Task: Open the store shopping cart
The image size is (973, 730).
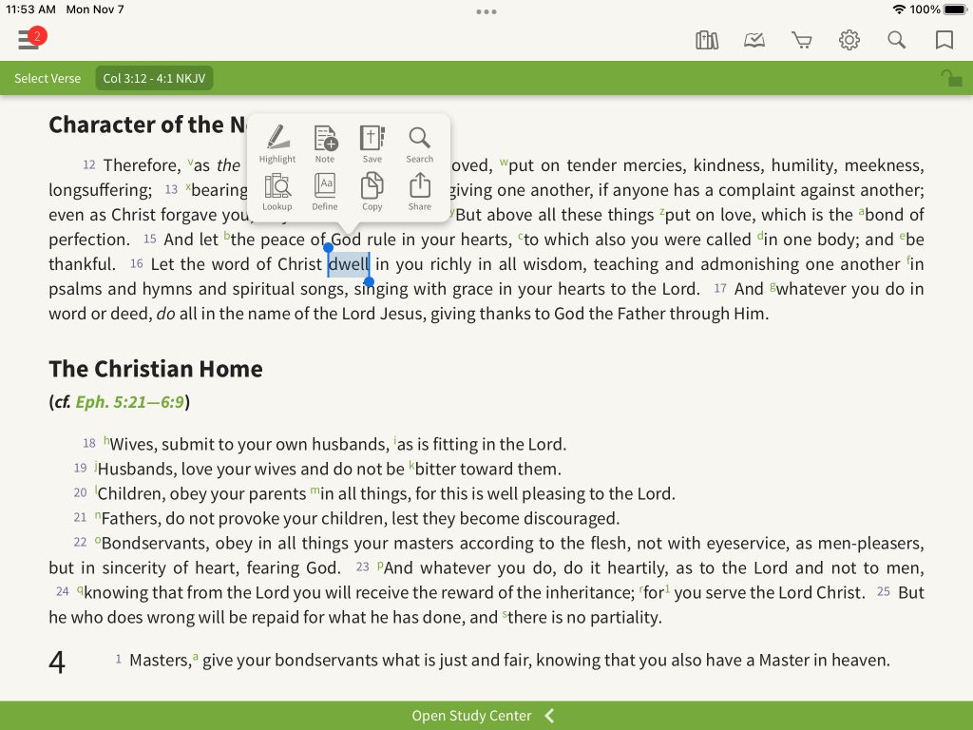Action: coord(802,40)
